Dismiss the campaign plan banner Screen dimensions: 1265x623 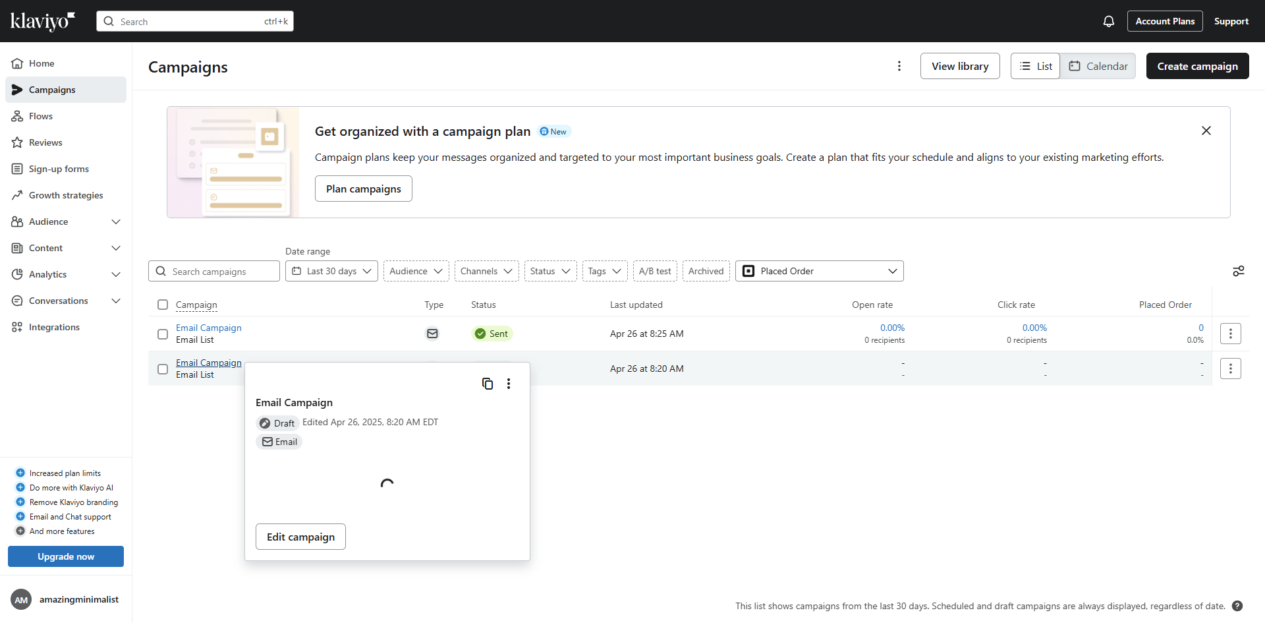[1206, 131]
